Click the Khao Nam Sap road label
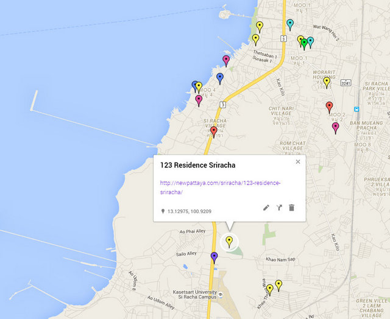 (280, 259)
